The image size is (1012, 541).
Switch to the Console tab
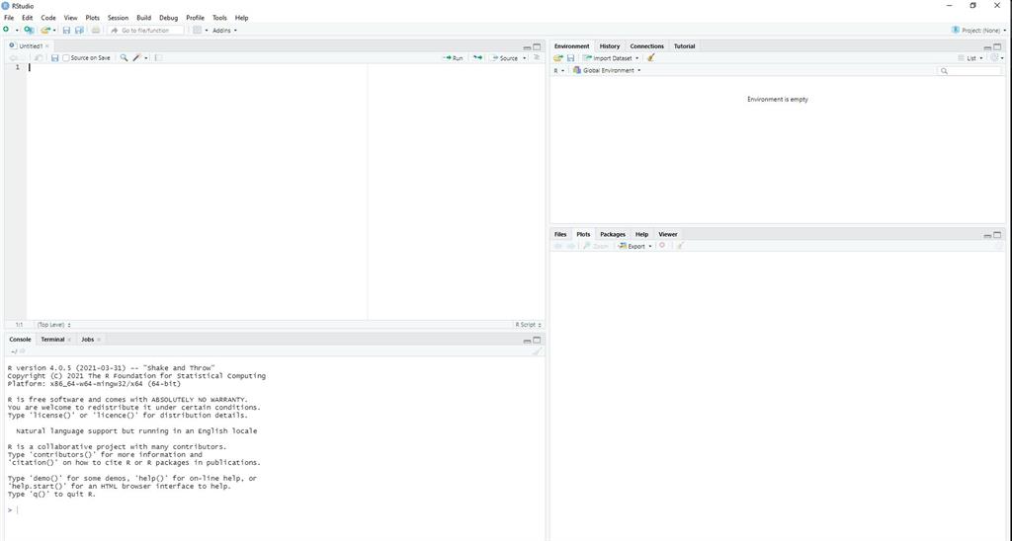point(20,340)
